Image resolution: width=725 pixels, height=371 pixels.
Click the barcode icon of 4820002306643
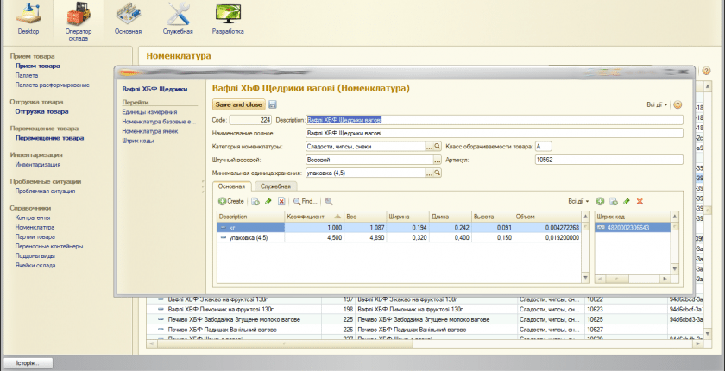tap(602, 227)
